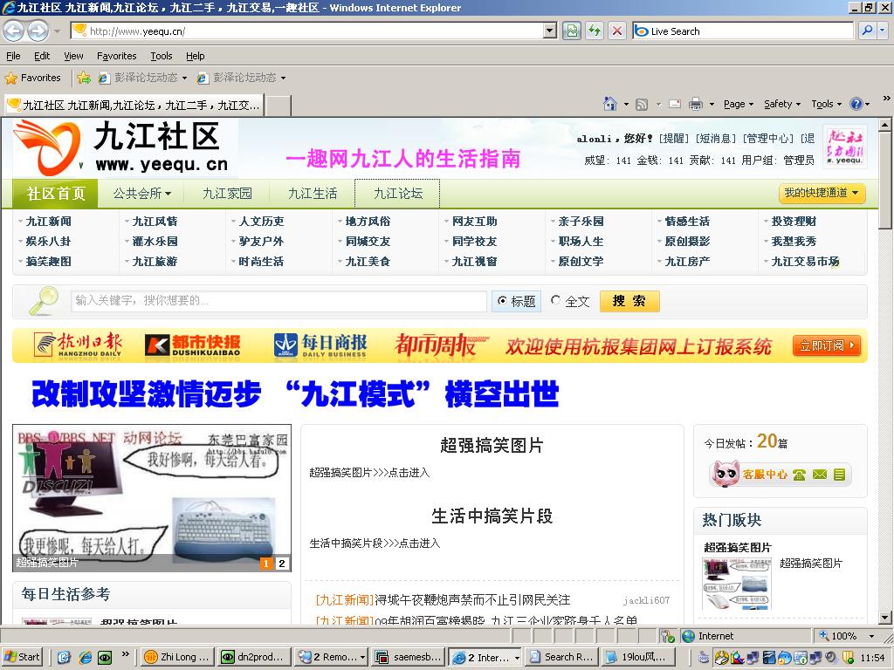Click the green telephone icon in 客服中心
Image resolution: width=894 pixels, height=670 pixels.
coord(799,475)
